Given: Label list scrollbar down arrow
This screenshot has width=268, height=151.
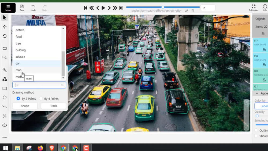Looking at the screenshot, I should [x=63, y=78].
